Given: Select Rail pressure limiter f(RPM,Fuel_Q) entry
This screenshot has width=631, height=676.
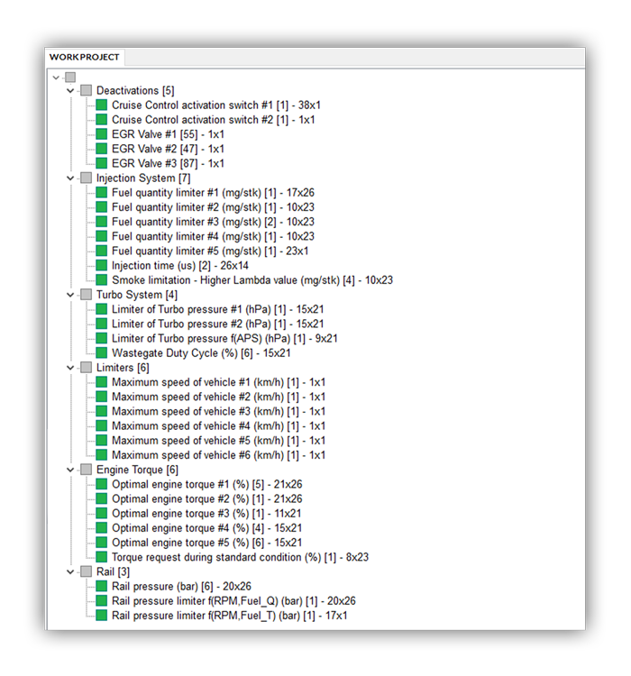Looking at the screenshot, I should 233,601.
